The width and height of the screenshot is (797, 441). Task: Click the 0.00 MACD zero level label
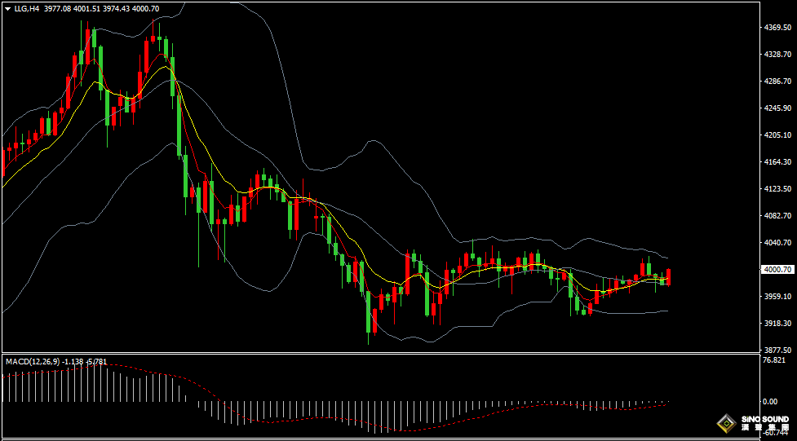[x=769, y=402]
